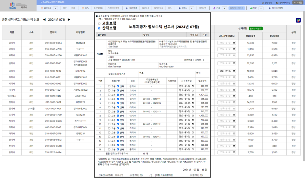This screenshot has height=180, width=305.
Task: Open calendar icon in table row with 13,850
Action: tap(234, 55)
